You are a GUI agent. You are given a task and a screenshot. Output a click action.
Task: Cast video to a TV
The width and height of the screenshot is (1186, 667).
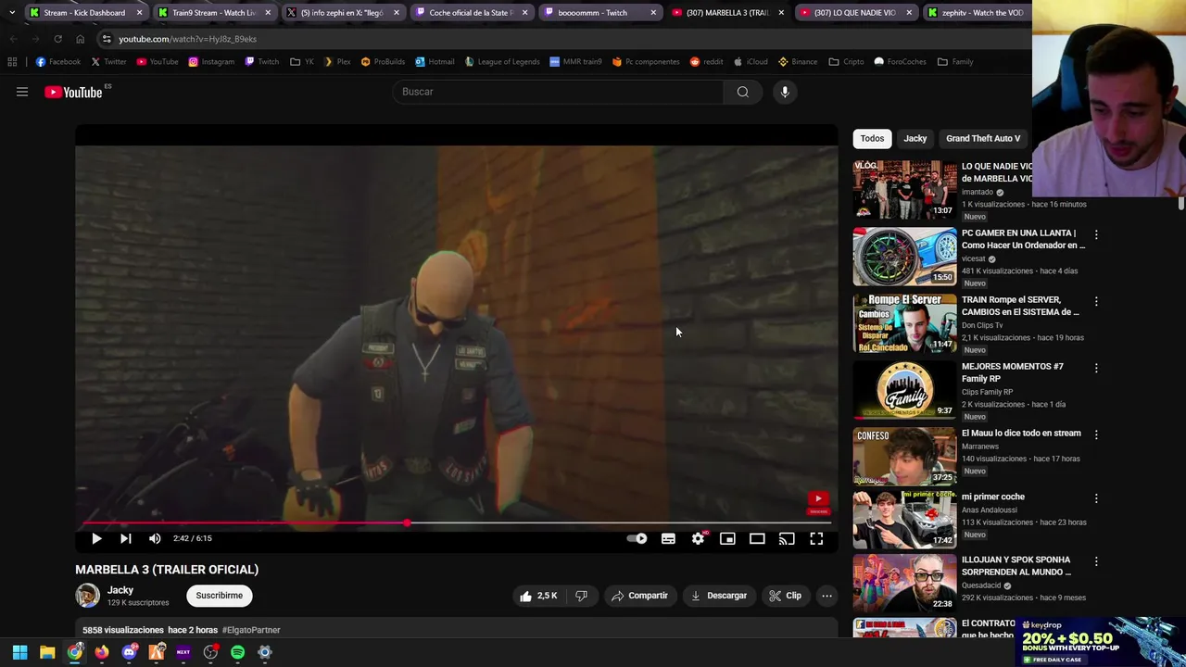tap(787, 538)
